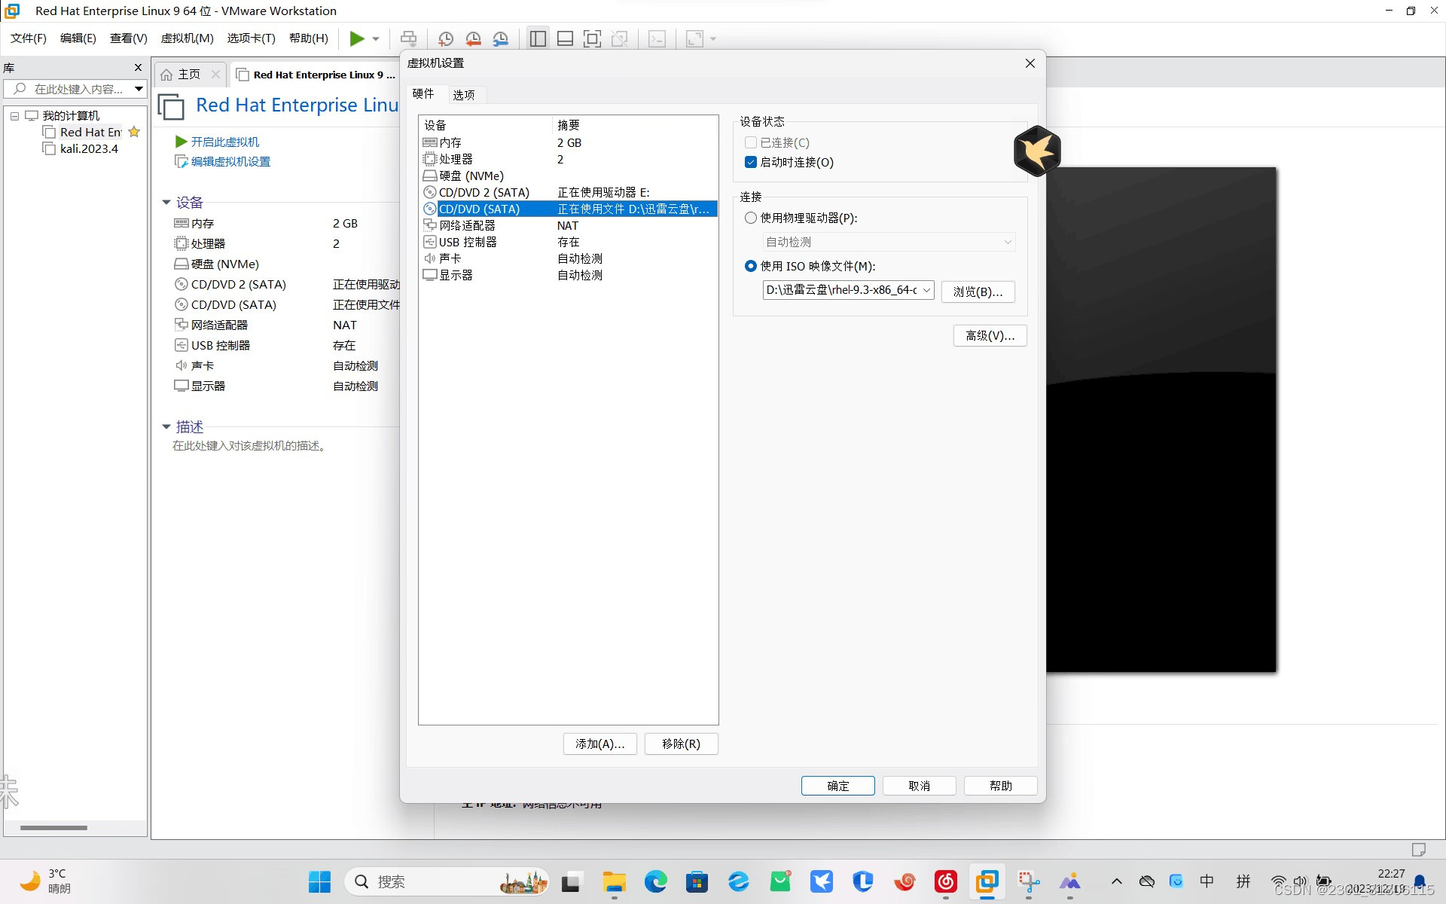
Task: Revert to snapshot toolbar icon
Action: coord(473,38)
